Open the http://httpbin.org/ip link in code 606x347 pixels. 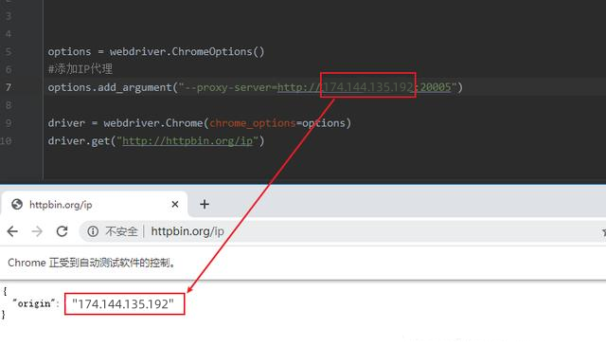coord(187,141)
